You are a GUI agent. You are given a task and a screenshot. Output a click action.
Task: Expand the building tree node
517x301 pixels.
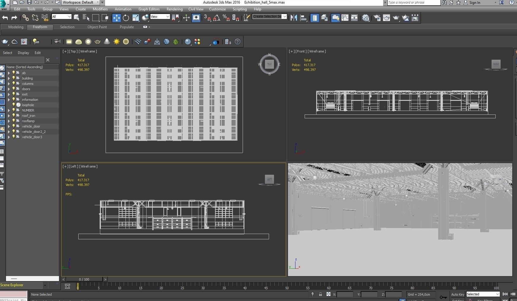coord(9,78)
